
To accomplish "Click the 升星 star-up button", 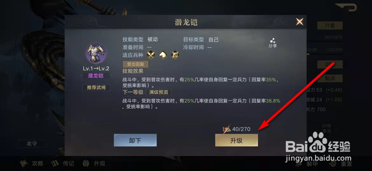I will tap(330, 26).
